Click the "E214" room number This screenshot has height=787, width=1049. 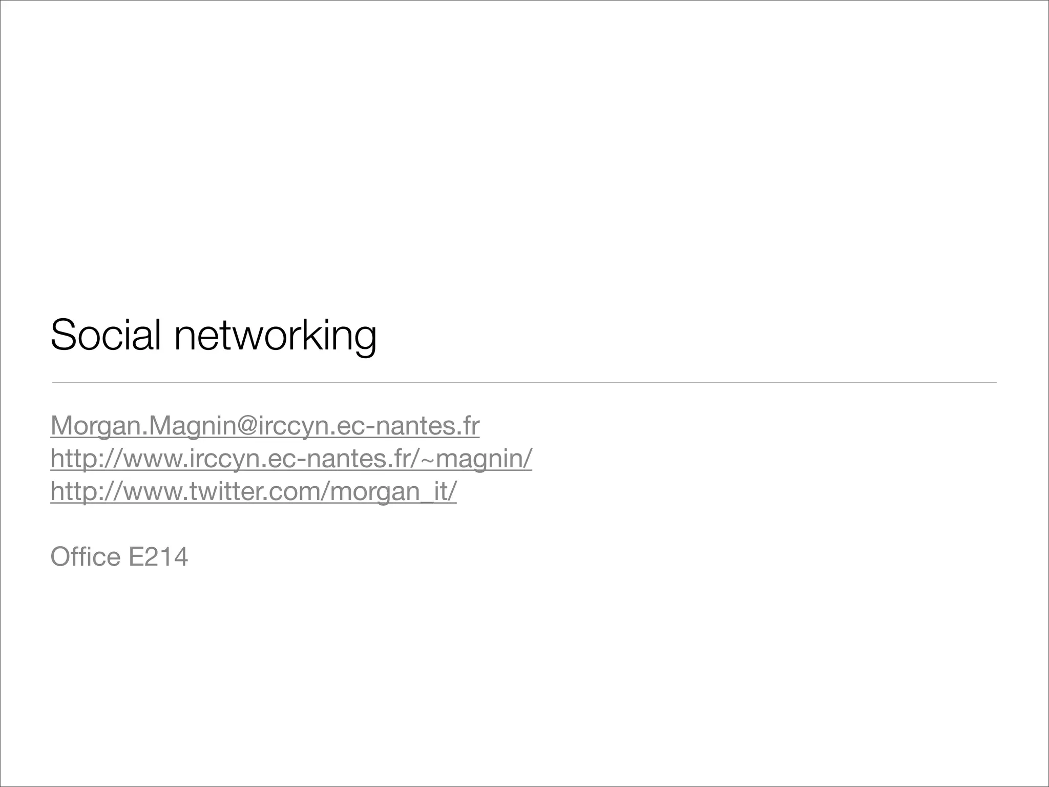point(158,556)
